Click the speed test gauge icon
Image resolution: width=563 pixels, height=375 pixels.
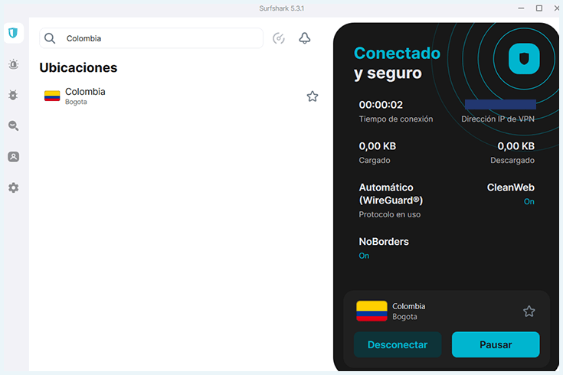tap(279, 38)
